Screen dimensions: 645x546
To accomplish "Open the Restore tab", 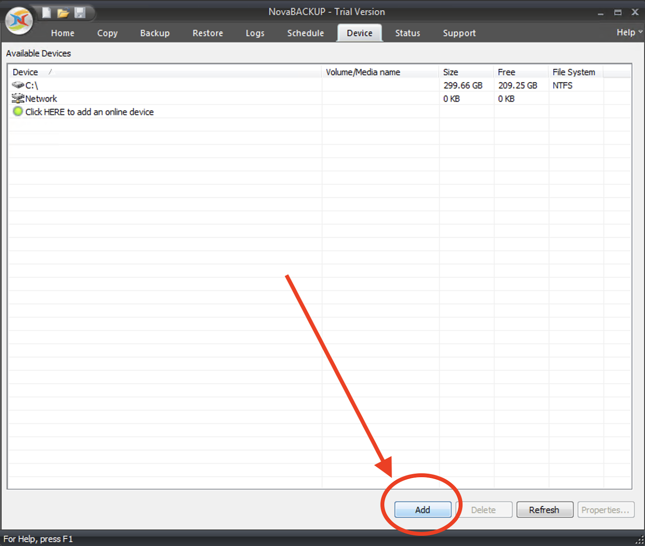I will (208, 33).
